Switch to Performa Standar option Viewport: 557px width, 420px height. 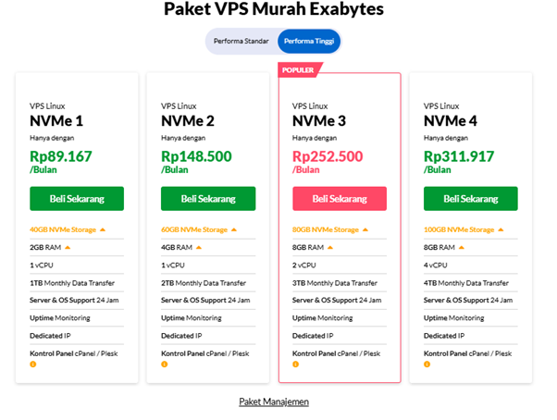[x=241, y=42]
